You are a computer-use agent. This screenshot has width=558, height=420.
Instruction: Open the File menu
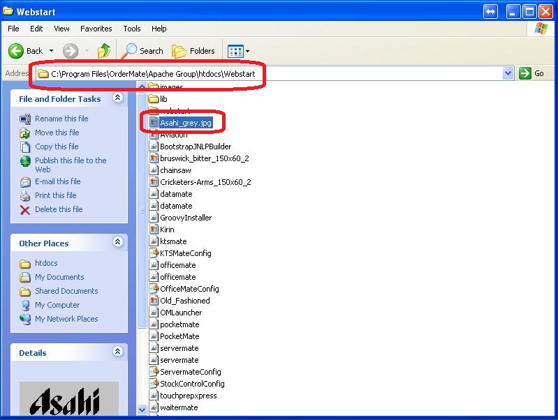click(13, 29)
